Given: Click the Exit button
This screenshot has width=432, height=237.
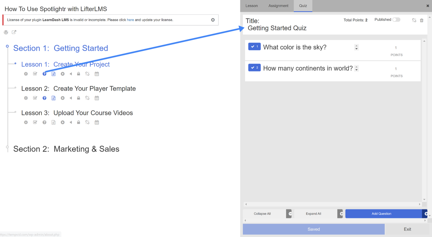Looking at the screenshot, I should pyautogui.click(x=407, y=229).
